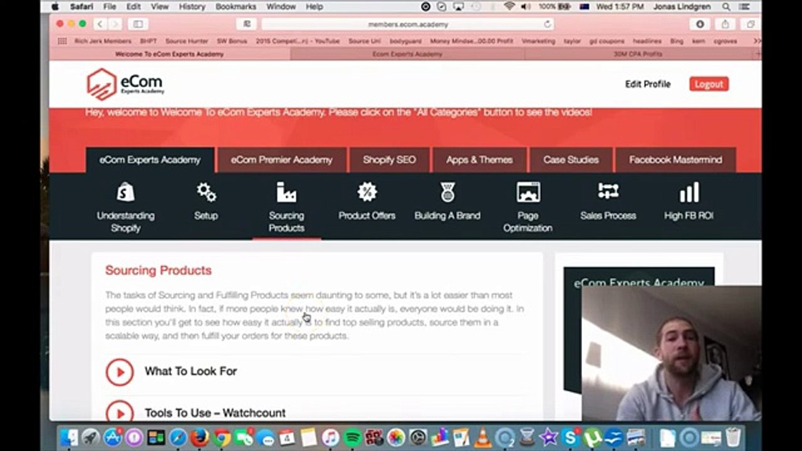802x451 pixels.
Task: Open the SW Bonus bookmark
Action: [x=231, y=41]
